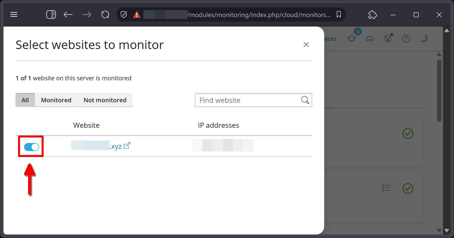Click the upper green checkmark status icon
Screen dimensions: 454x238
tap(408, 133)
